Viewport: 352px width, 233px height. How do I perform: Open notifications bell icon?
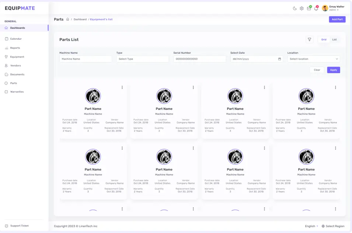316,8
